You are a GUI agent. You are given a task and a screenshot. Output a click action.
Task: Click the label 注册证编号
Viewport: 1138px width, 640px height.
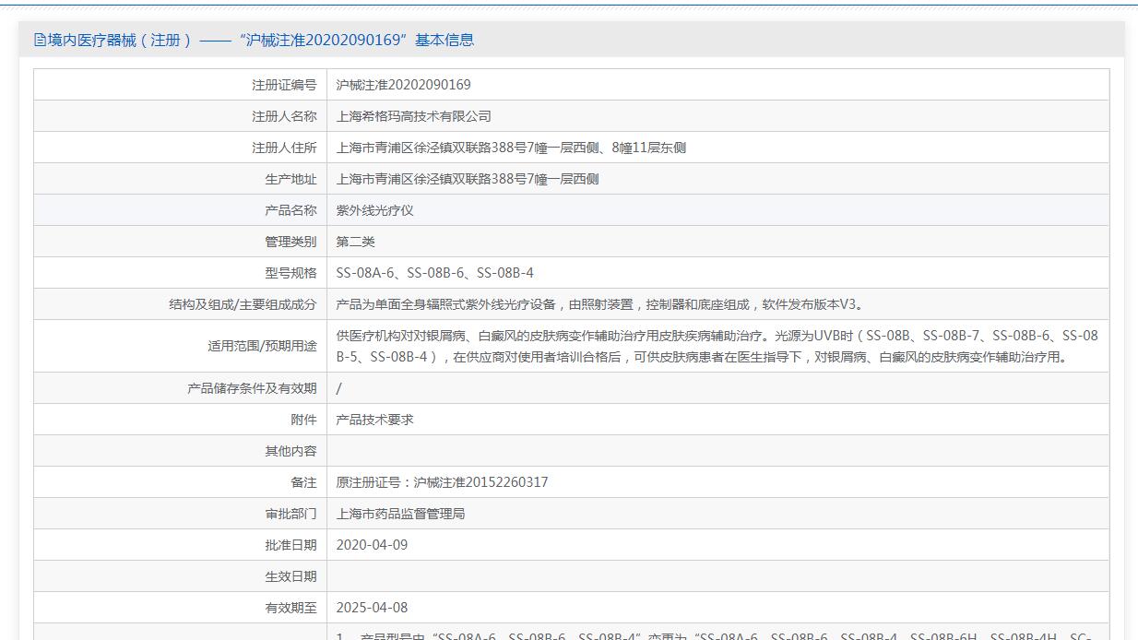(284, 85)
